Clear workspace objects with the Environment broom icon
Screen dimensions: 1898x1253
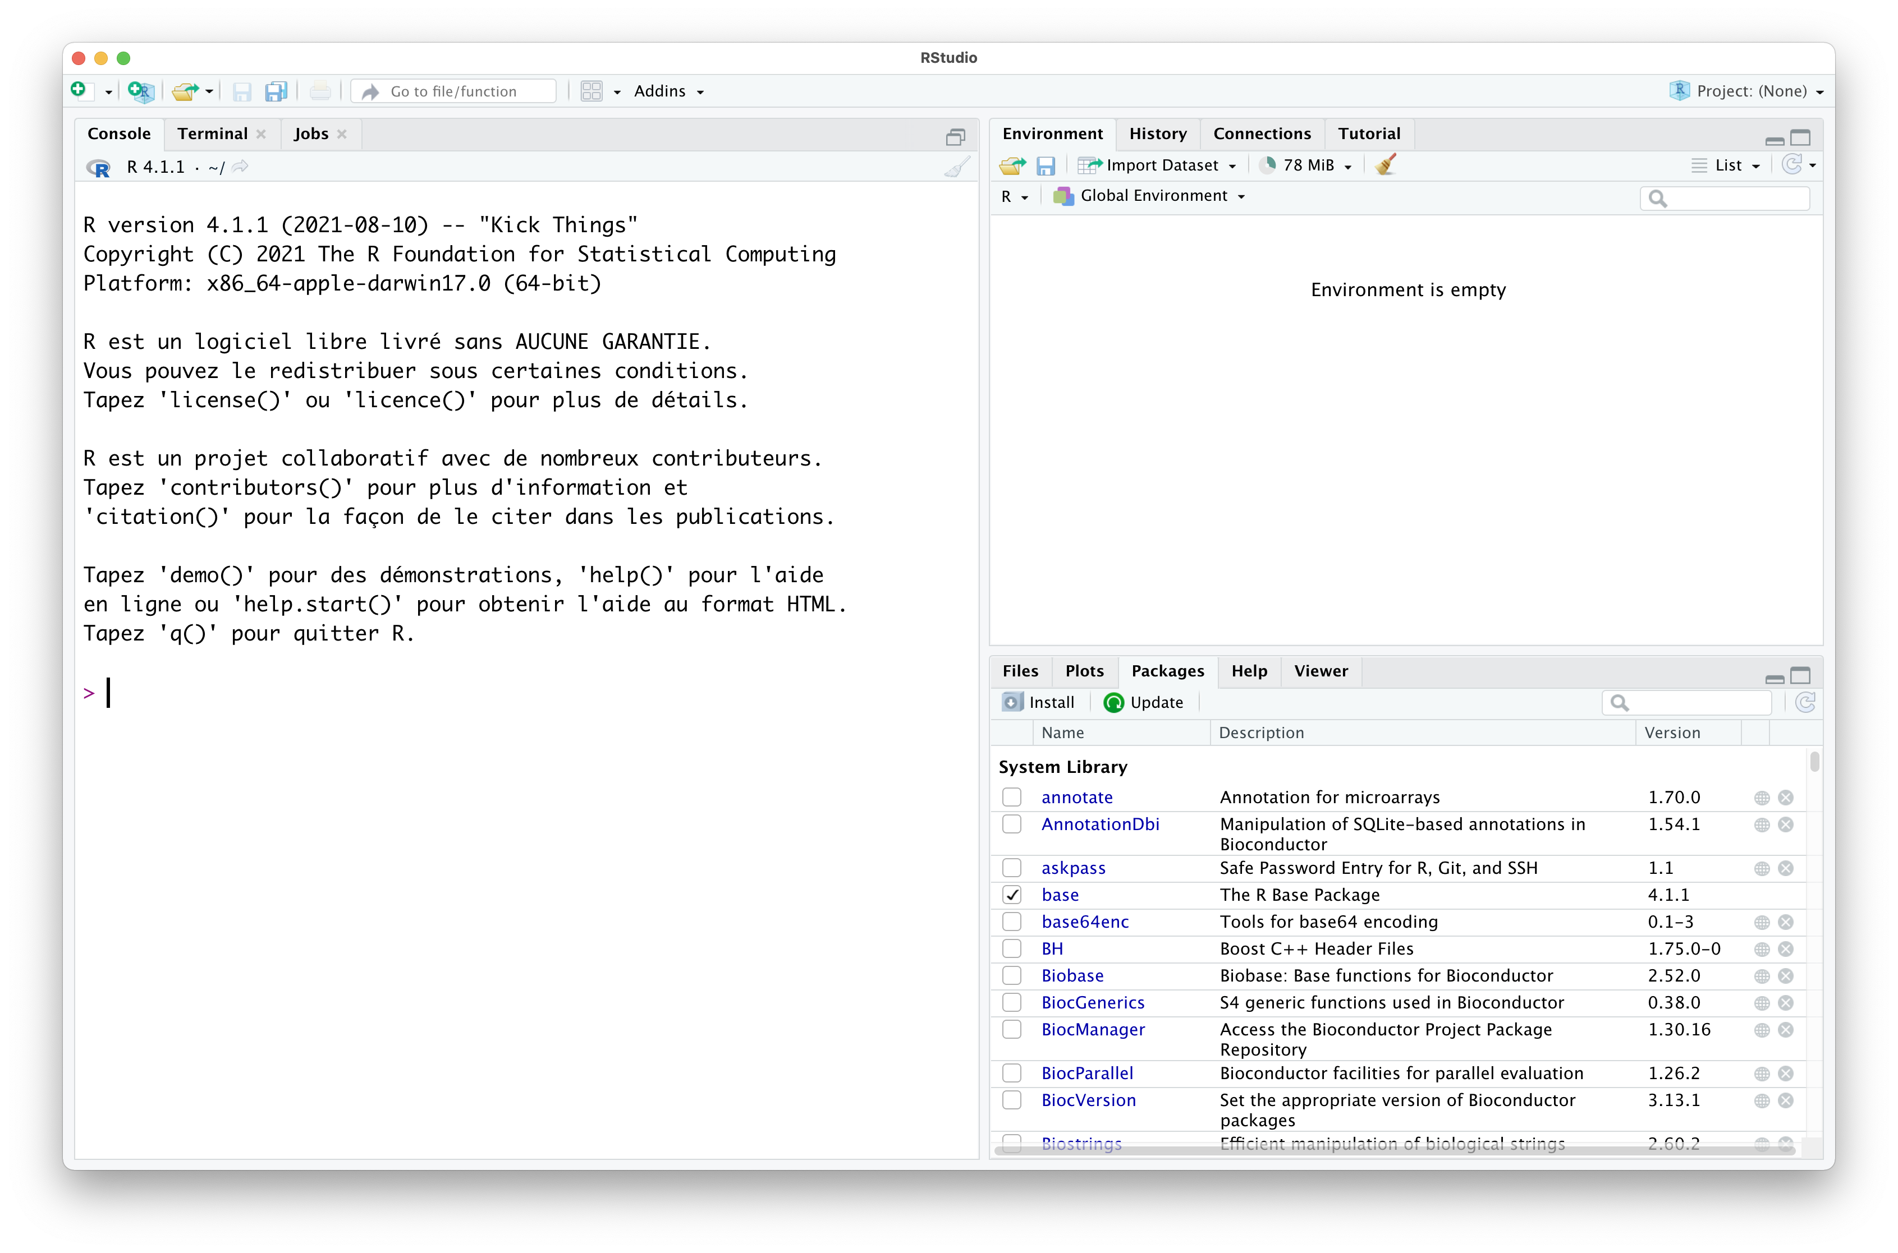pyautogui.click(x=1386, y=164)
